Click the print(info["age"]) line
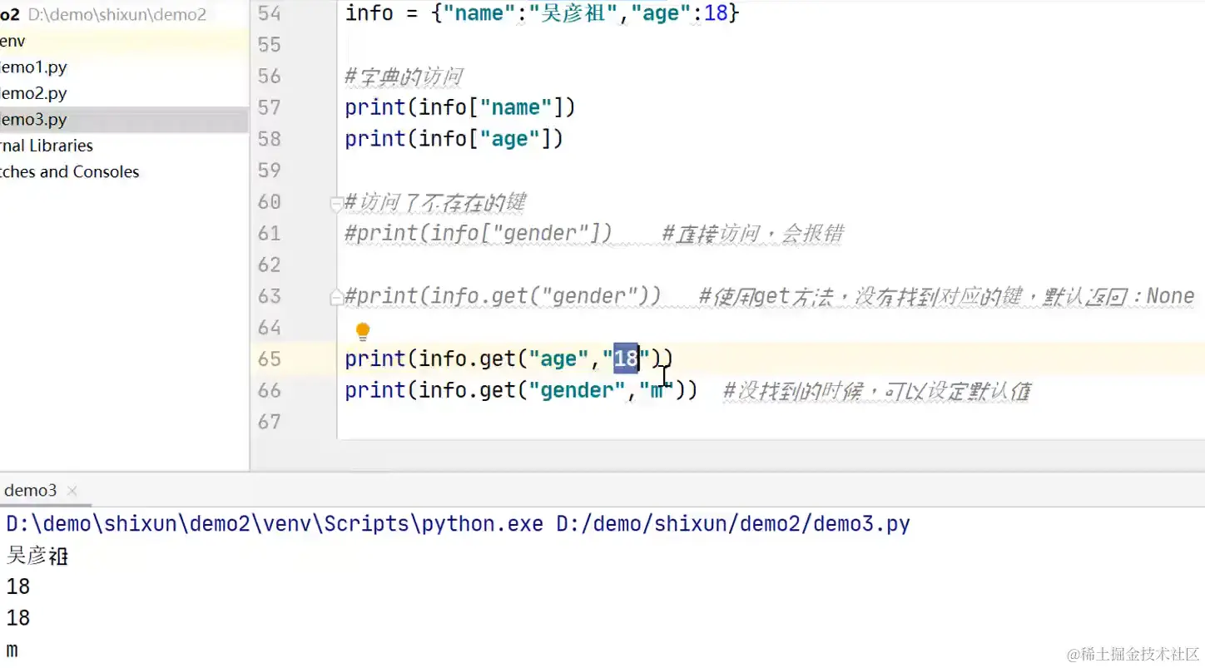This screenshot has height=668, width=1205. (x=454, y=139)
